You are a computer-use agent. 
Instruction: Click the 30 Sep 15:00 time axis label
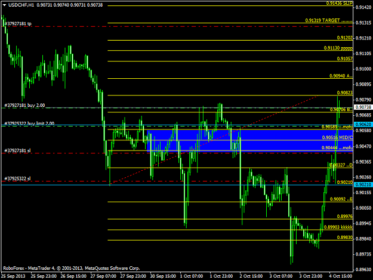point(163,276)
